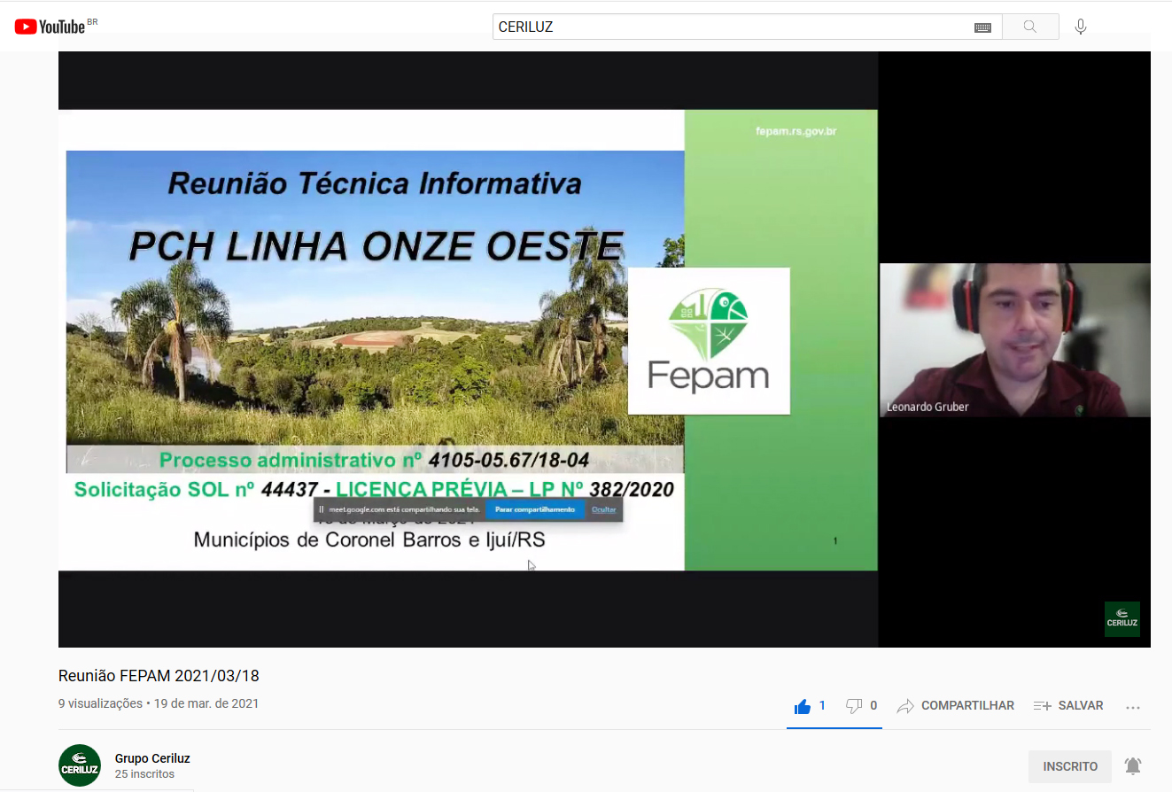Start voice search with microphone icon
1172x792 pixels.
[1081, 27]
